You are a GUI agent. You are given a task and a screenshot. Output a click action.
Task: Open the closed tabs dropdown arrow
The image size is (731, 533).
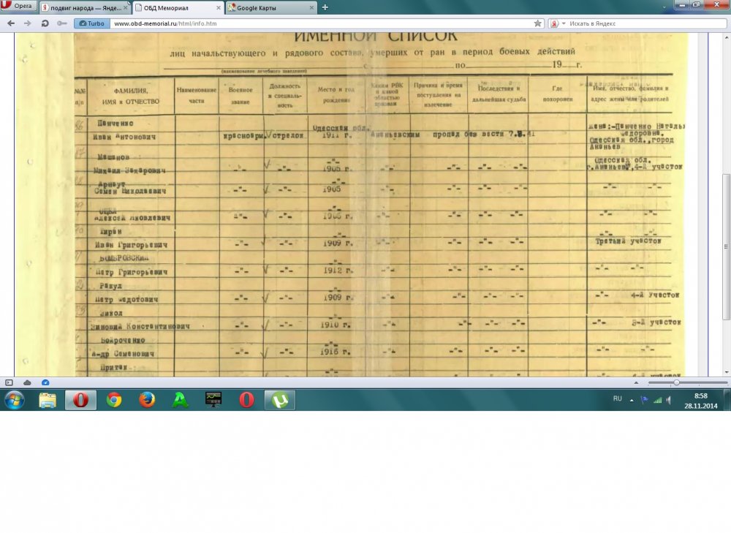664,7
